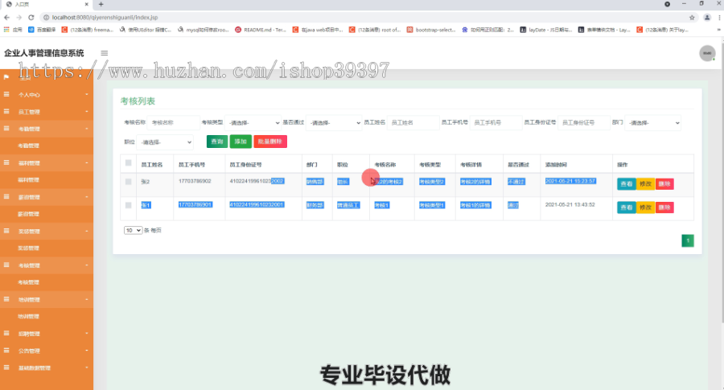Close the current browser tab

(86, 4)
